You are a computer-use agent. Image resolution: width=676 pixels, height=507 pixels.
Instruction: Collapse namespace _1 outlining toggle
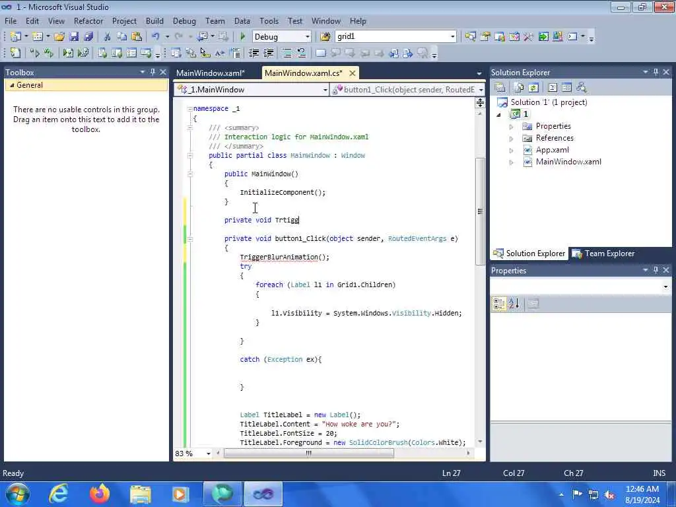(189, 109)
